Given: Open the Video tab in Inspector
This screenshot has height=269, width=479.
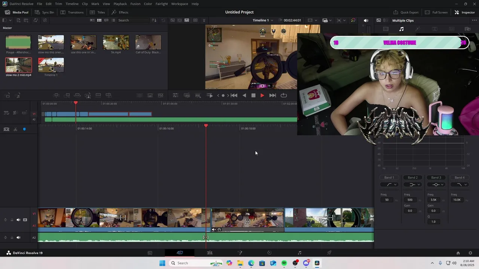Looking at the screenshot, I should pyautogui.click(x=386, y=29).
